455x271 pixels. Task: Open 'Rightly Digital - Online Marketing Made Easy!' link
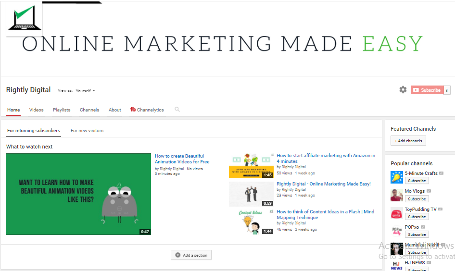pyautogui.click(x=324, y=184)
